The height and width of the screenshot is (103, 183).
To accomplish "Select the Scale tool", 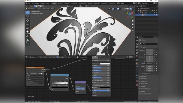I will (x=27, y=28).
